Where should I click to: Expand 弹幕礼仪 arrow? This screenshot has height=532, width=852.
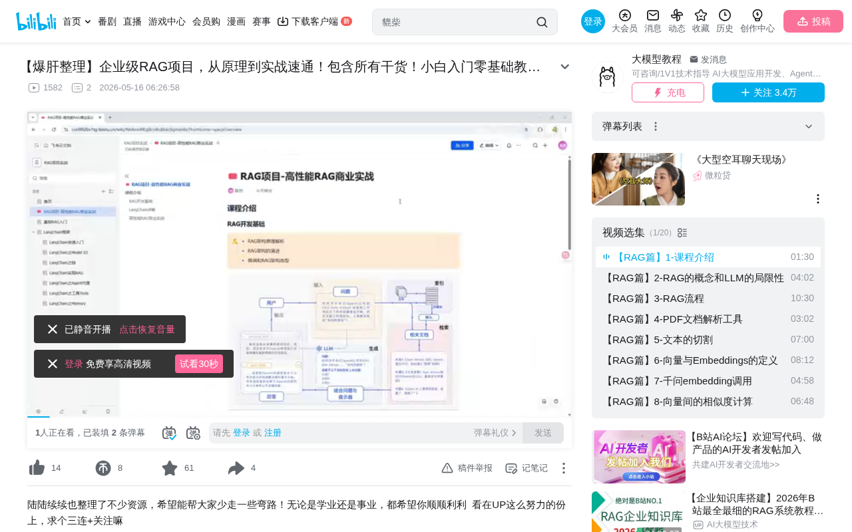tap(514, 433)
